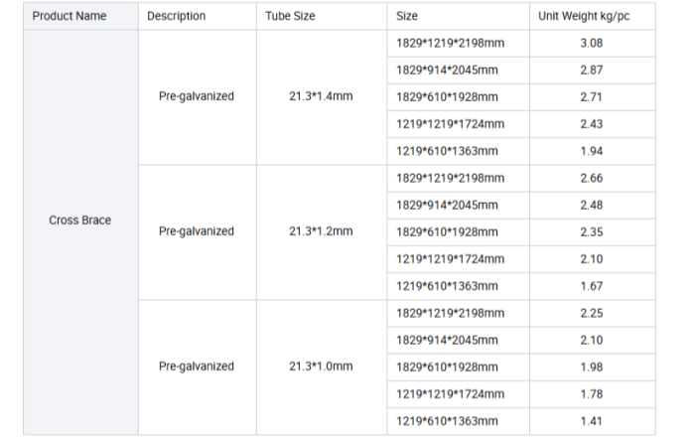Click the Product Name column header

coord(69,16)
